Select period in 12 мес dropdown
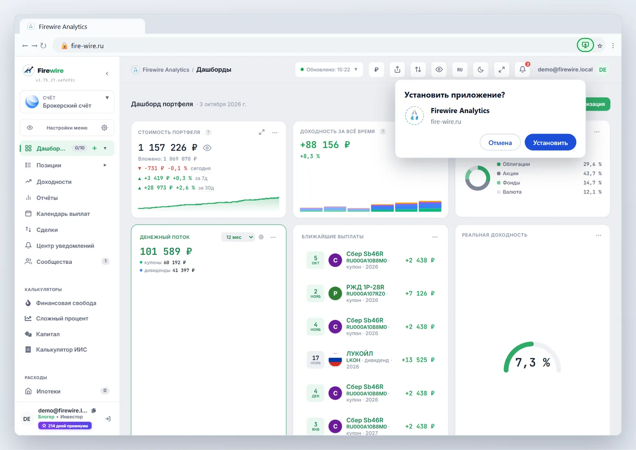The width and height of the screenshot is (636, 450). [x=238, y=237]
